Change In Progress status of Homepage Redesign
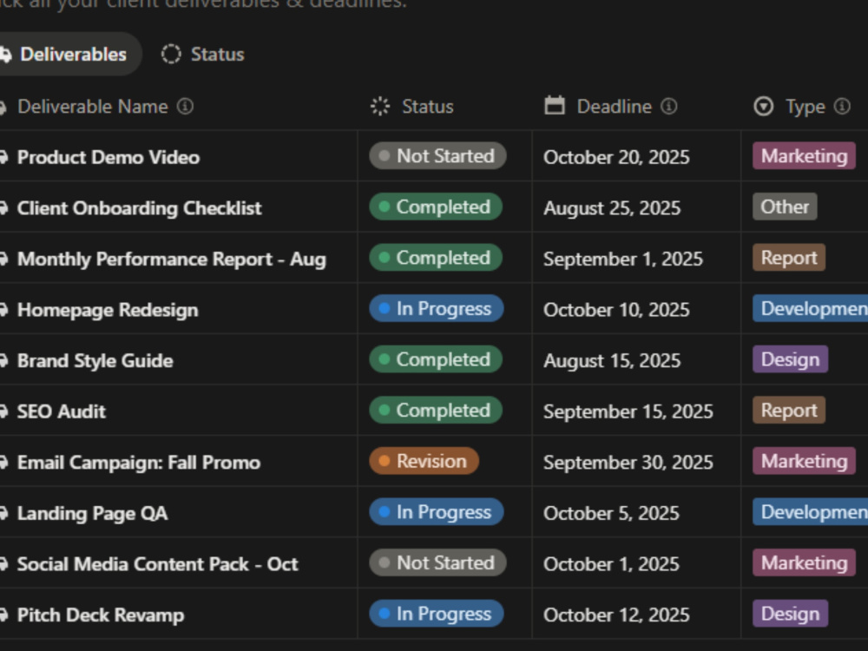The width and height of the screenshot is (868, 651). pyautogui.click(x=437, y=309)
